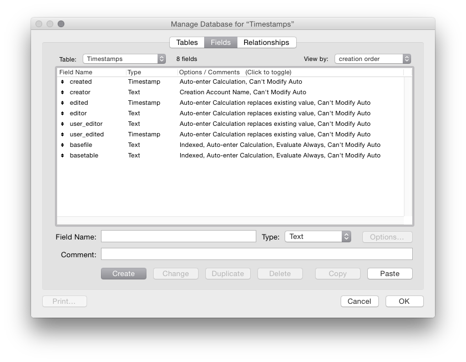The image size is (466, 362).
Task: Click the reorder handle icon beside 'editor' field
Action: 63,114
